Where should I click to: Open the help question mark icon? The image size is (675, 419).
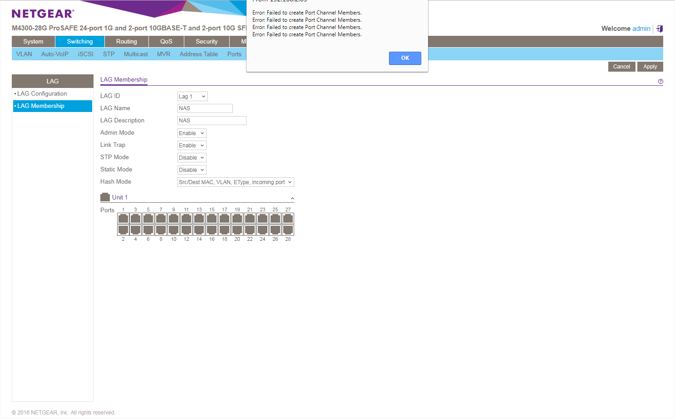pyautogui.click(x=660, y=82)
